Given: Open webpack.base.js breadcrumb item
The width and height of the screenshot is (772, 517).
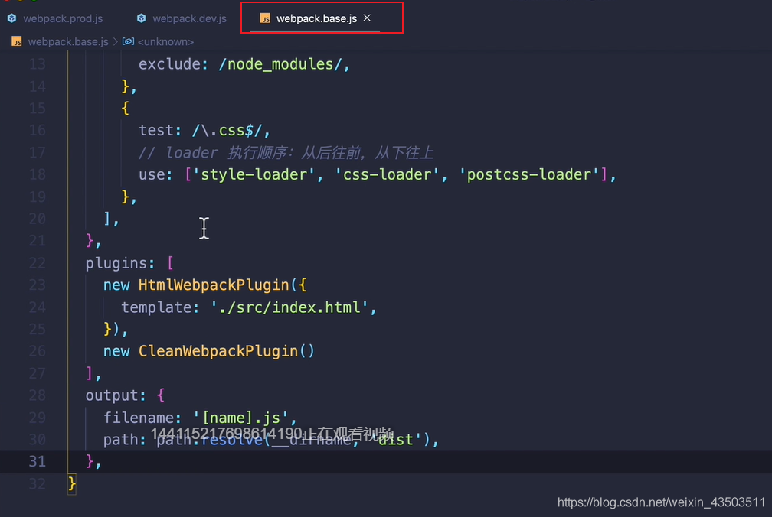Looking at the screenshot, I should pyautogui.click(x=68, y=42).
